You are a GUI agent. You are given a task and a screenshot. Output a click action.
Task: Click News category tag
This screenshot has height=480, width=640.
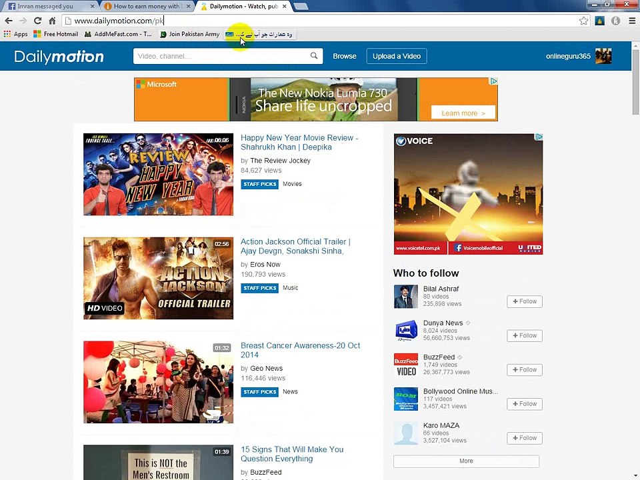pyautogui.click(x=290, y=391)
